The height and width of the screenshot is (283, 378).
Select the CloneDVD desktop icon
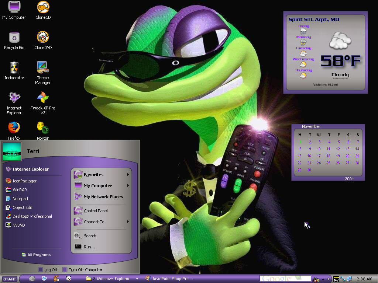43,40
